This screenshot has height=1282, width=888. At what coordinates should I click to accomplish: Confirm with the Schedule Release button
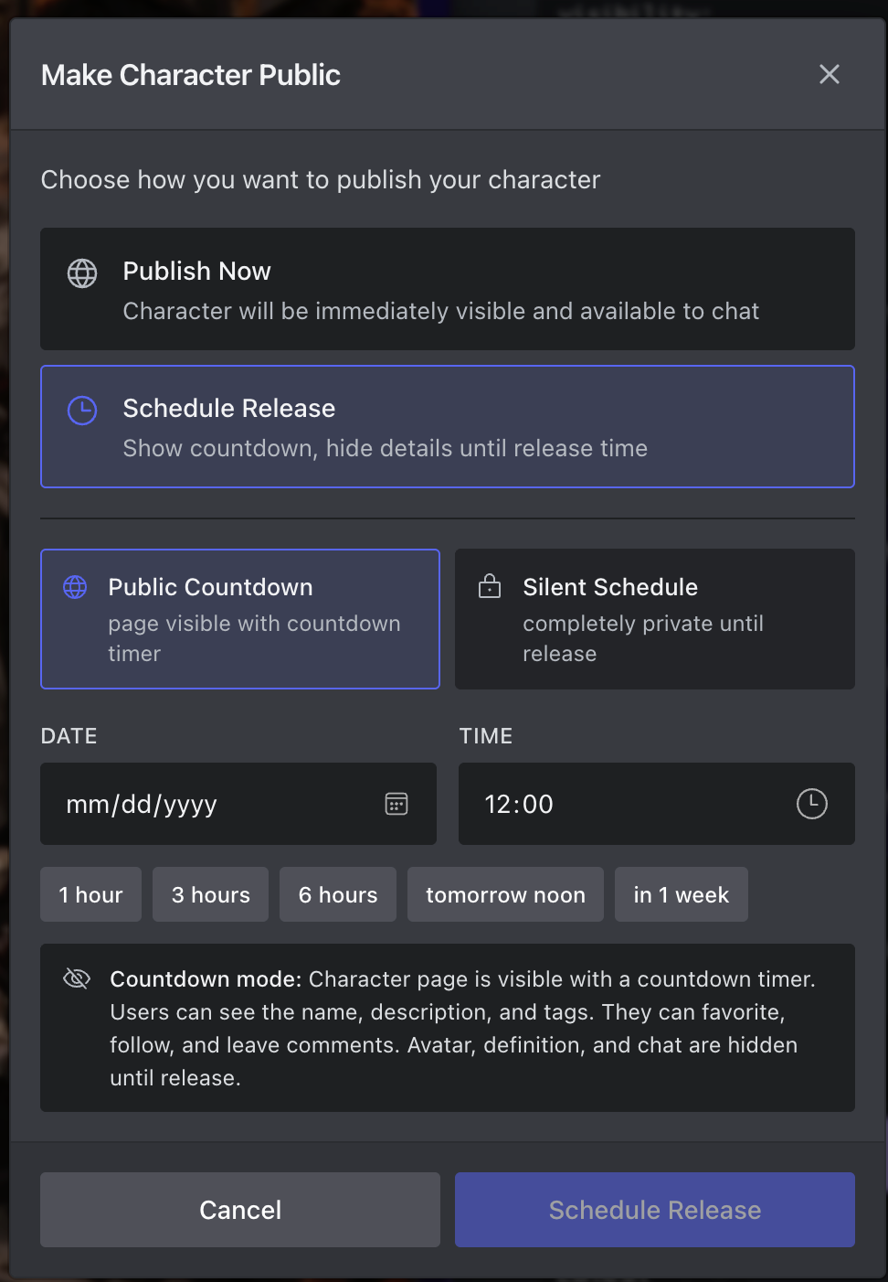tap(654, 1209)
